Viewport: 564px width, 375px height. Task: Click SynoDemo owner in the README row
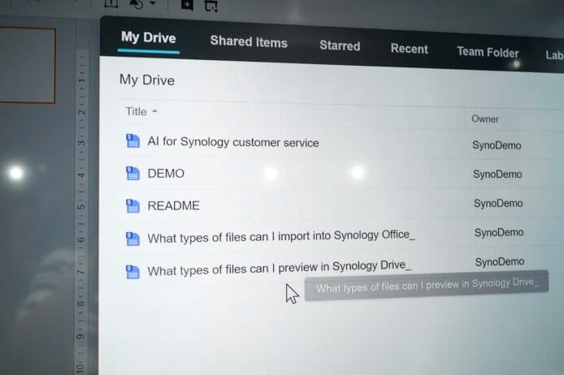pyautogui.click(x=498, y=203)
